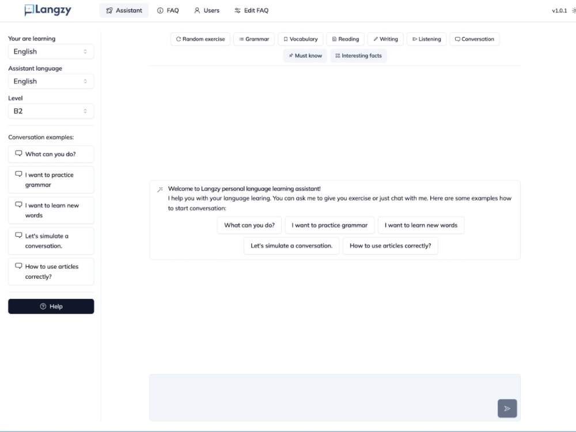Click chat suggestion 'How to use articles correctly?'

click(x=390, y=246)
